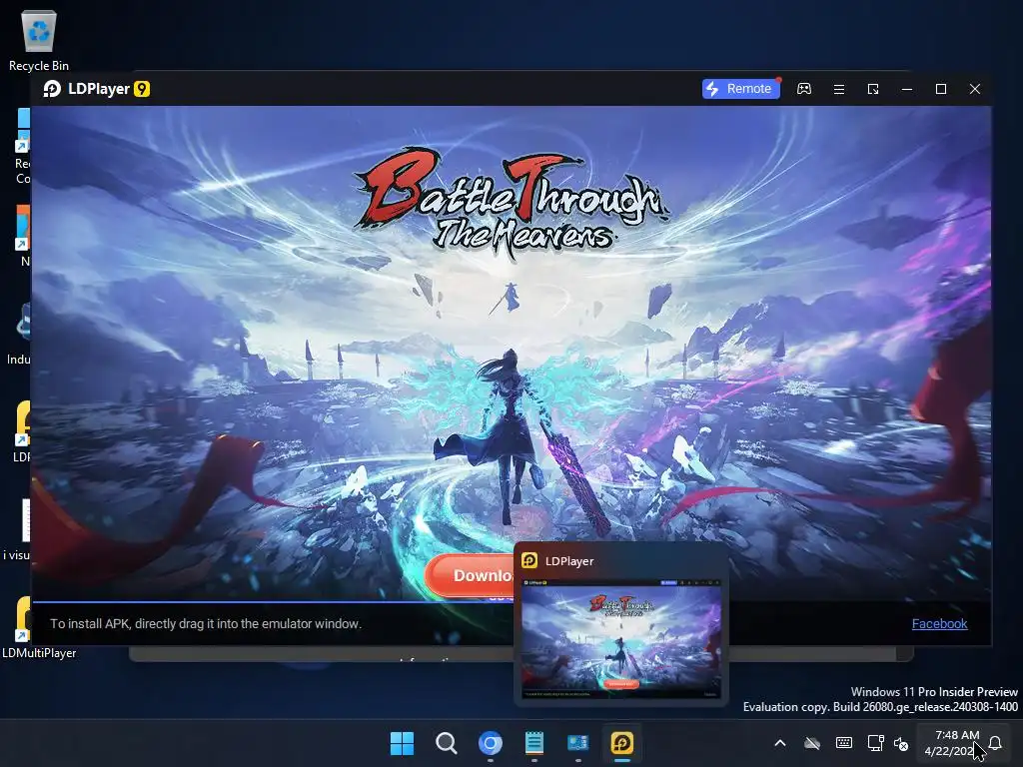1023x767 pixels.
Task: Open the control panel taskbar icon
Action: coord(578,743)
